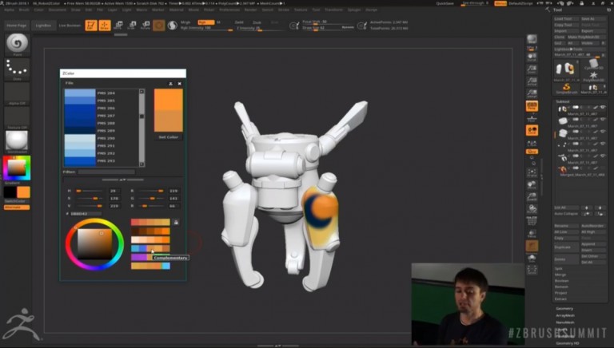The image size is (614, 348).
Task: Open the File menu in ZColor
Action: [x=70, y=83]
